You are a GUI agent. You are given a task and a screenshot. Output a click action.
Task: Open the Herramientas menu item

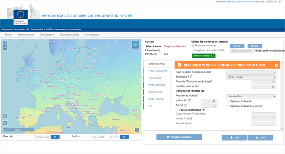coord(26,34)
